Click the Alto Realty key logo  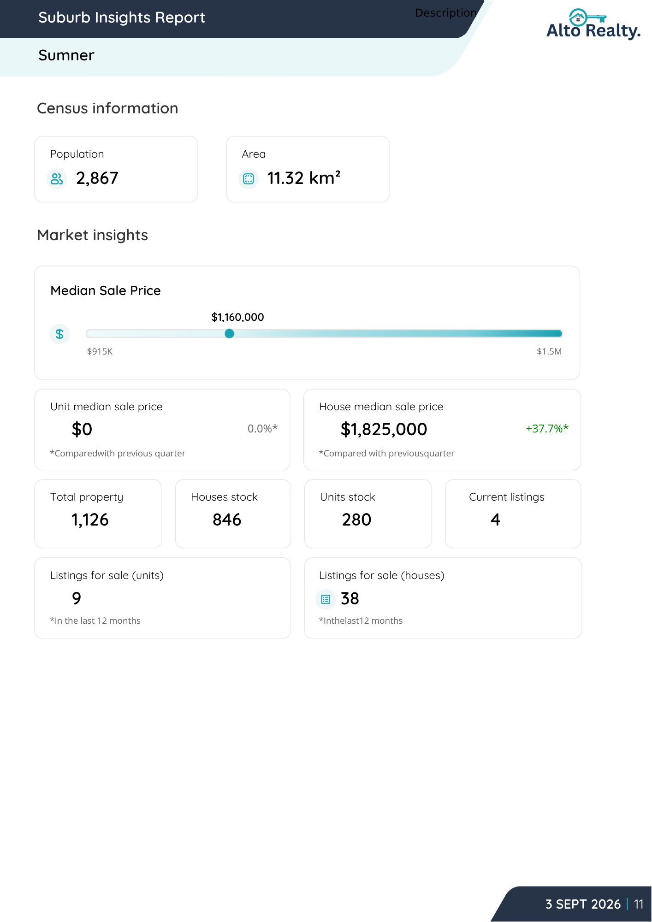click(x=593, y=24)
